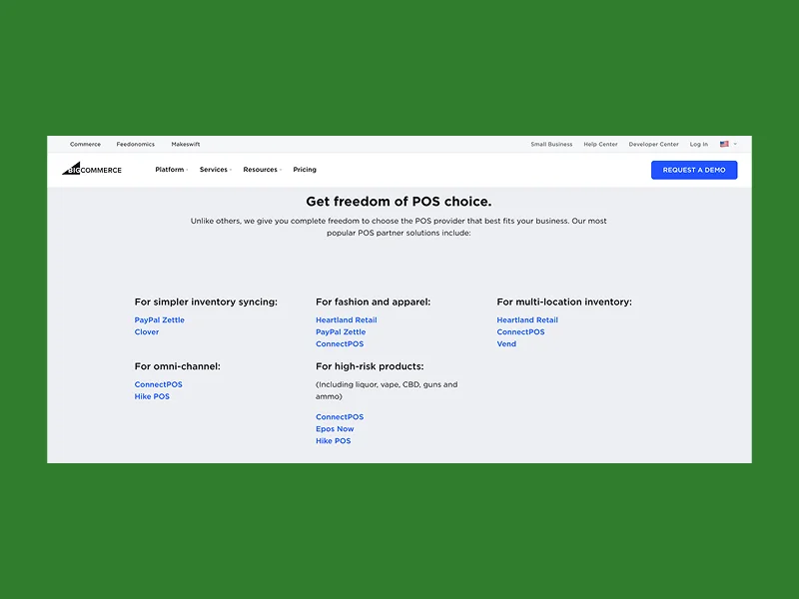Viewport: 799px width, 599px height.
Task: Click the Epos Now link
Action: [x=335, y=429]
